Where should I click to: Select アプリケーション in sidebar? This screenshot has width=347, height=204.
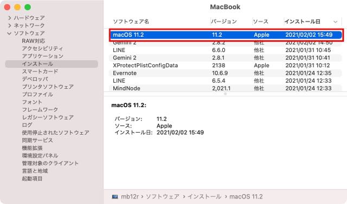click(42, 56)
